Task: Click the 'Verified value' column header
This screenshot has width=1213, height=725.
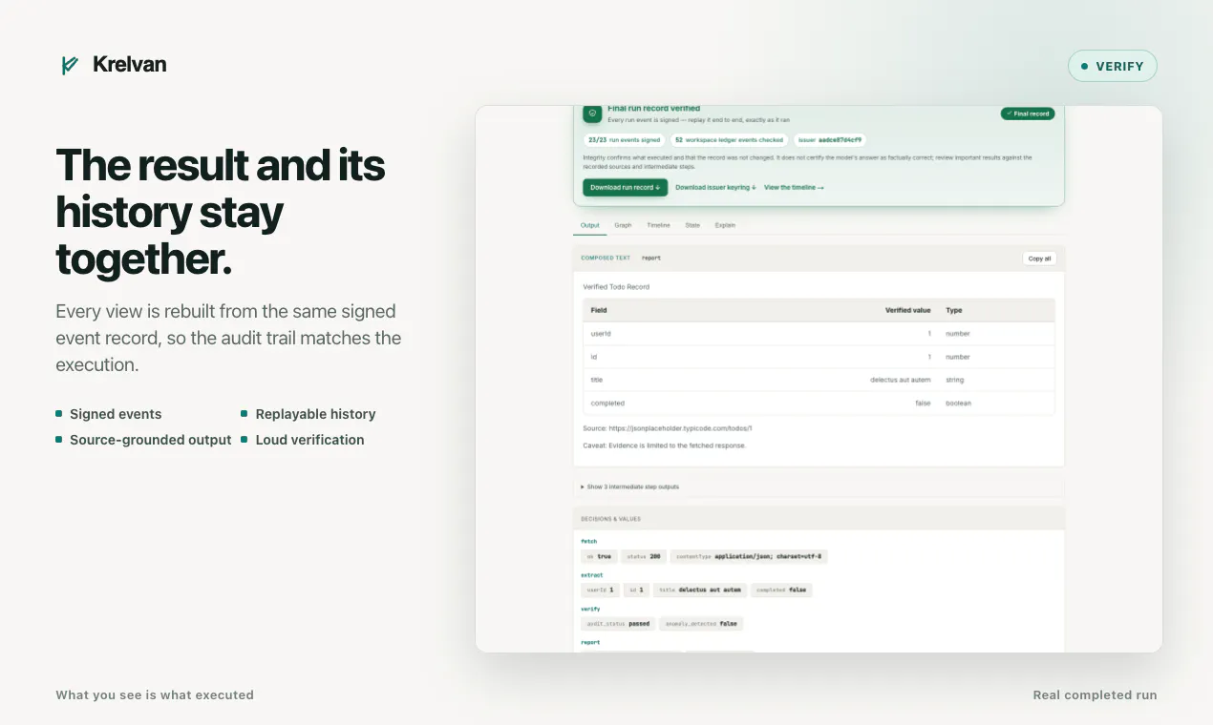Action: point(907,310)
